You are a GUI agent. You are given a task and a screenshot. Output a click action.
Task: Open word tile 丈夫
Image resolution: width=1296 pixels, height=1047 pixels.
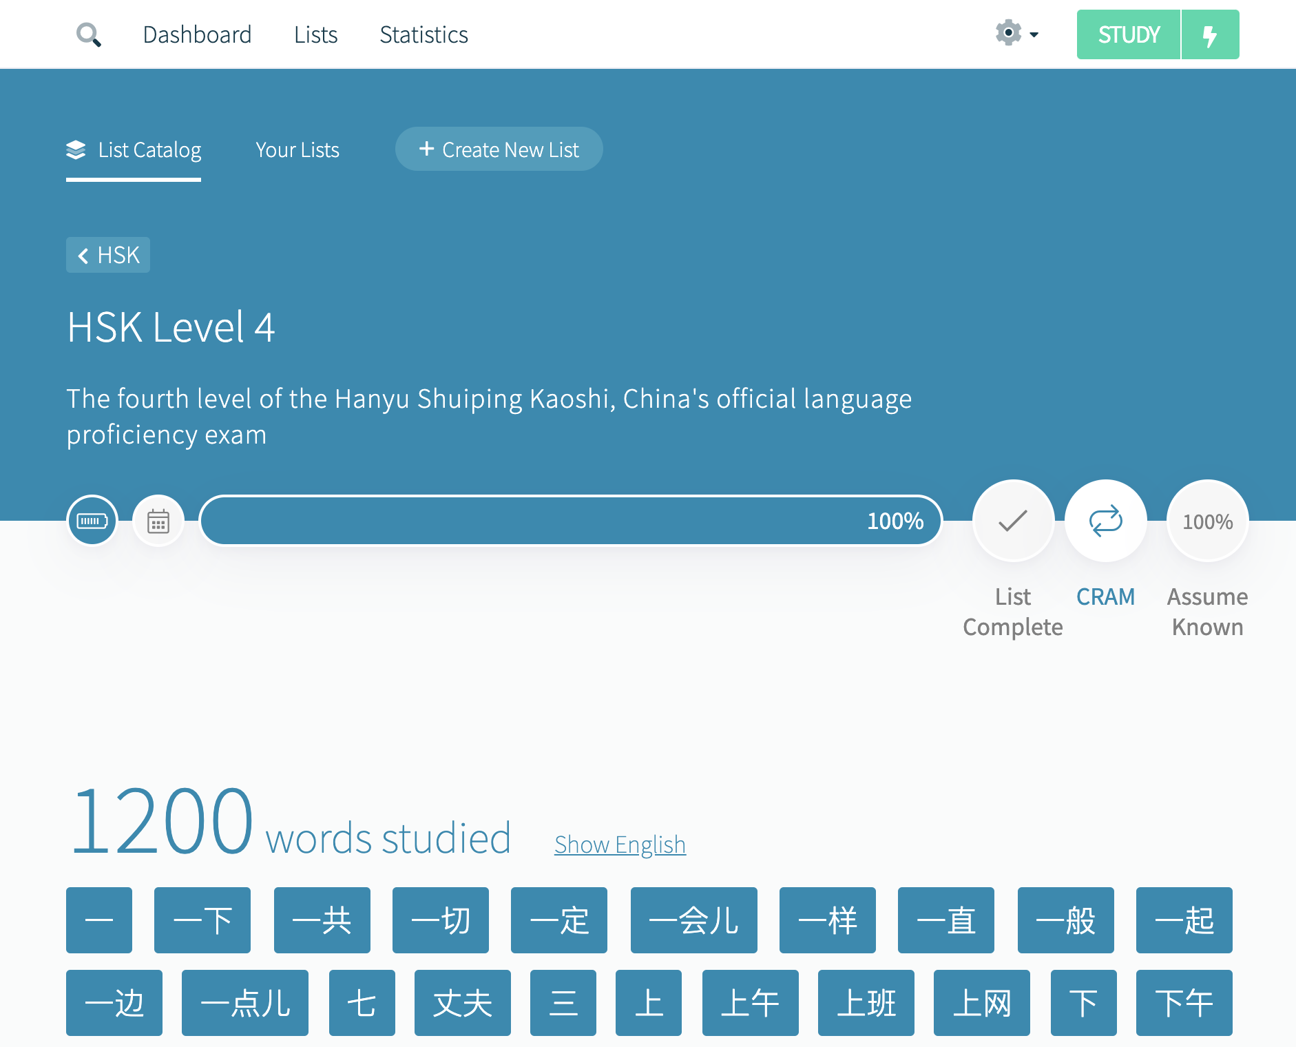(463, 1003)
